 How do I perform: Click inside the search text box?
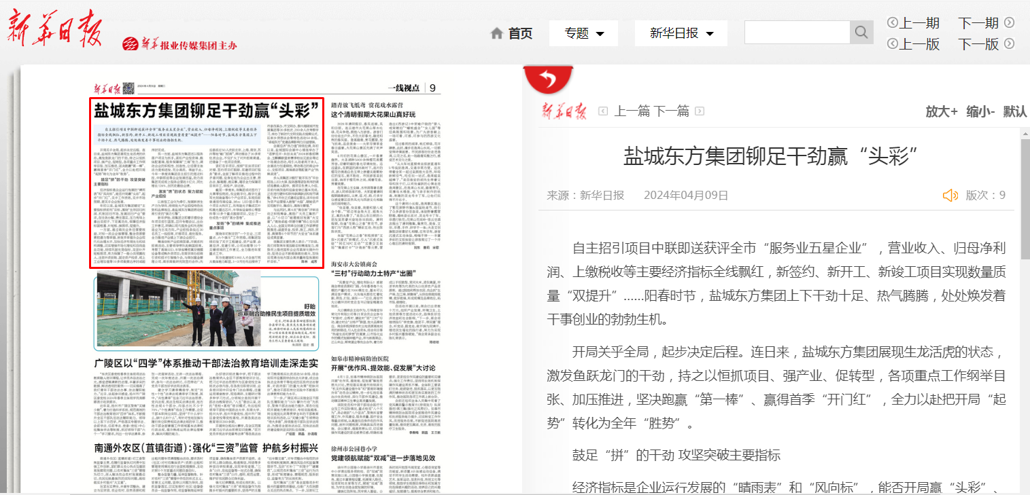coord(797,33)
